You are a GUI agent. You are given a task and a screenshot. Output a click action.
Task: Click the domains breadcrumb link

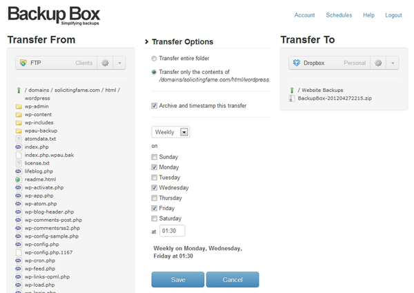click(x=39, y=90)
